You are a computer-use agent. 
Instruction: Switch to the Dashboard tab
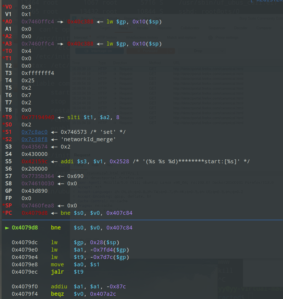tap(82, 28)
